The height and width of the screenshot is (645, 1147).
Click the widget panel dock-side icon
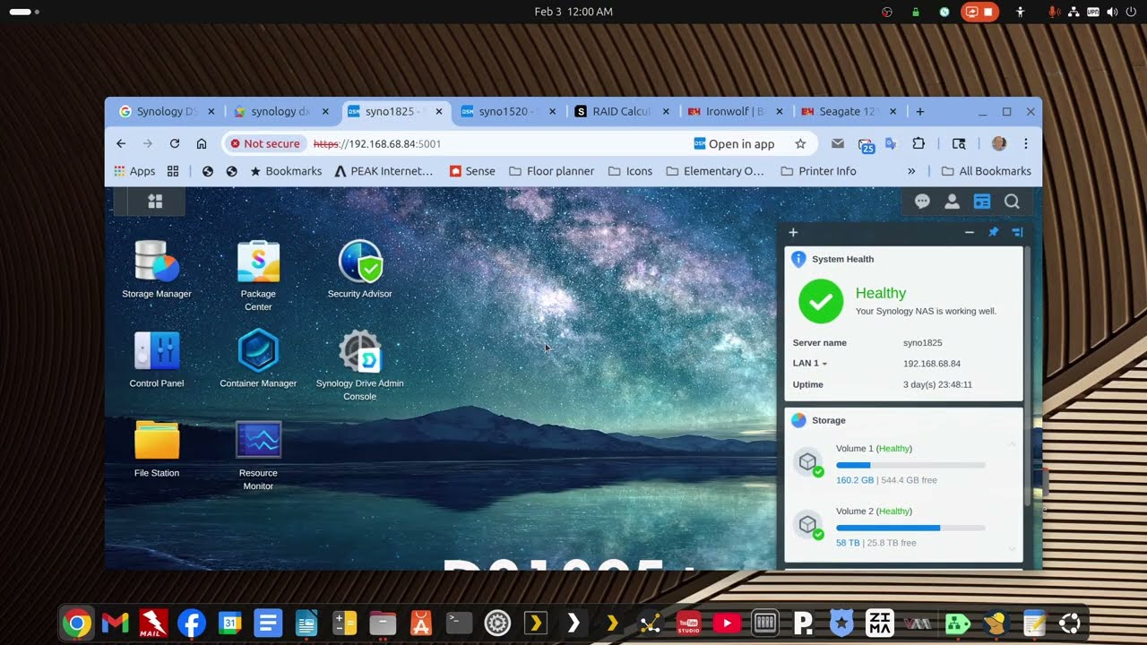(1017, 232)
